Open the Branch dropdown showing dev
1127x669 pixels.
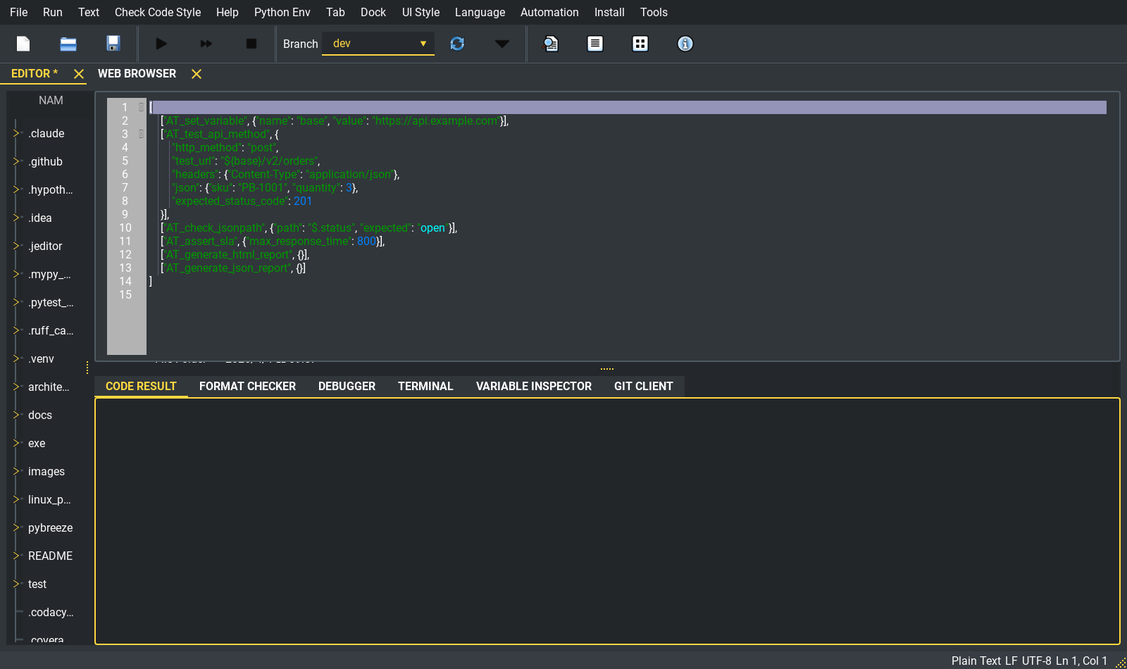point(378,44)
